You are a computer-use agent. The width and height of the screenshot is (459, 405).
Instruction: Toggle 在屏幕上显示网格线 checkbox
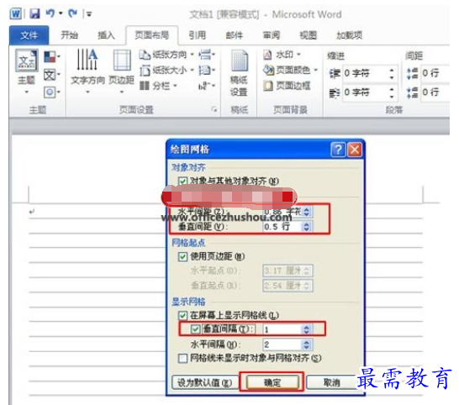point(182,315)
